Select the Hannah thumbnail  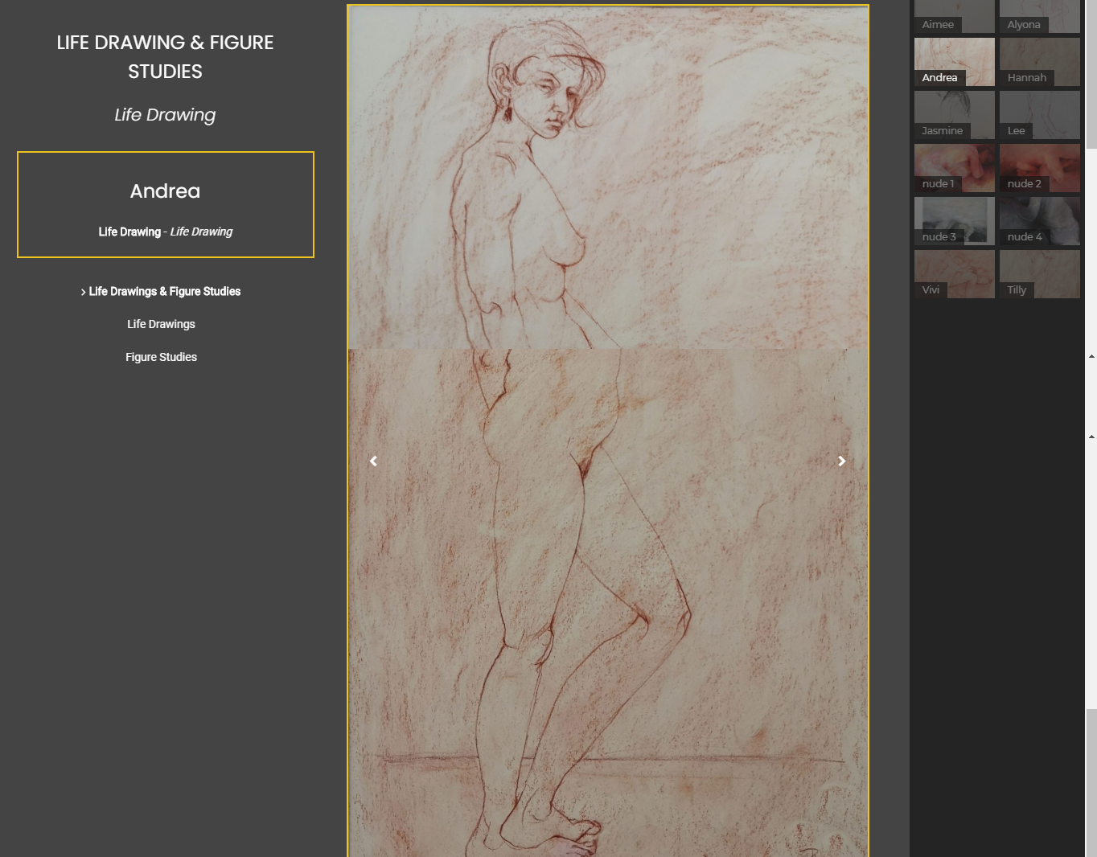1040,62
